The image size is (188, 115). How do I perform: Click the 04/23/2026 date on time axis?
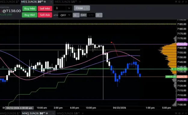tap(119, 108)
